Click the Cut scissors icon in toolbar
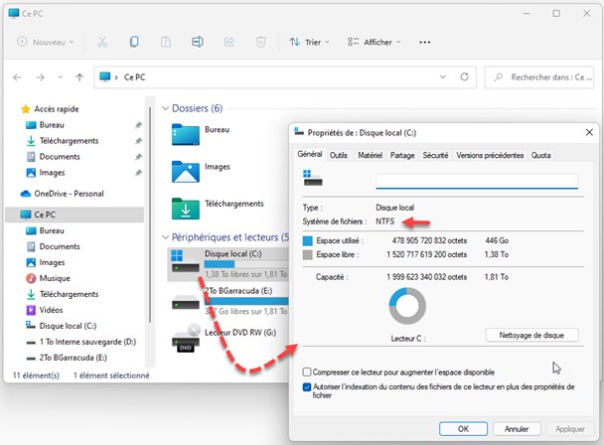Viewport: 604px width, 445px height. click(101, 43)
